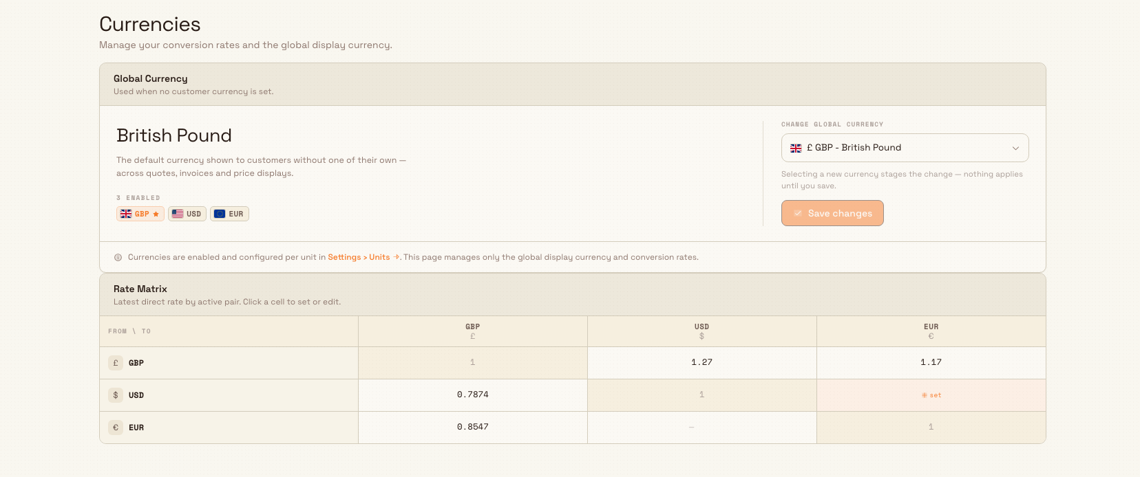Click the pound symbol icon in GBP row

click(x=116, y=363)
